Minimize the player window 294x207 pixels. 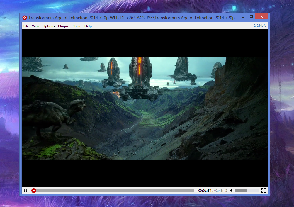[243, 17]
